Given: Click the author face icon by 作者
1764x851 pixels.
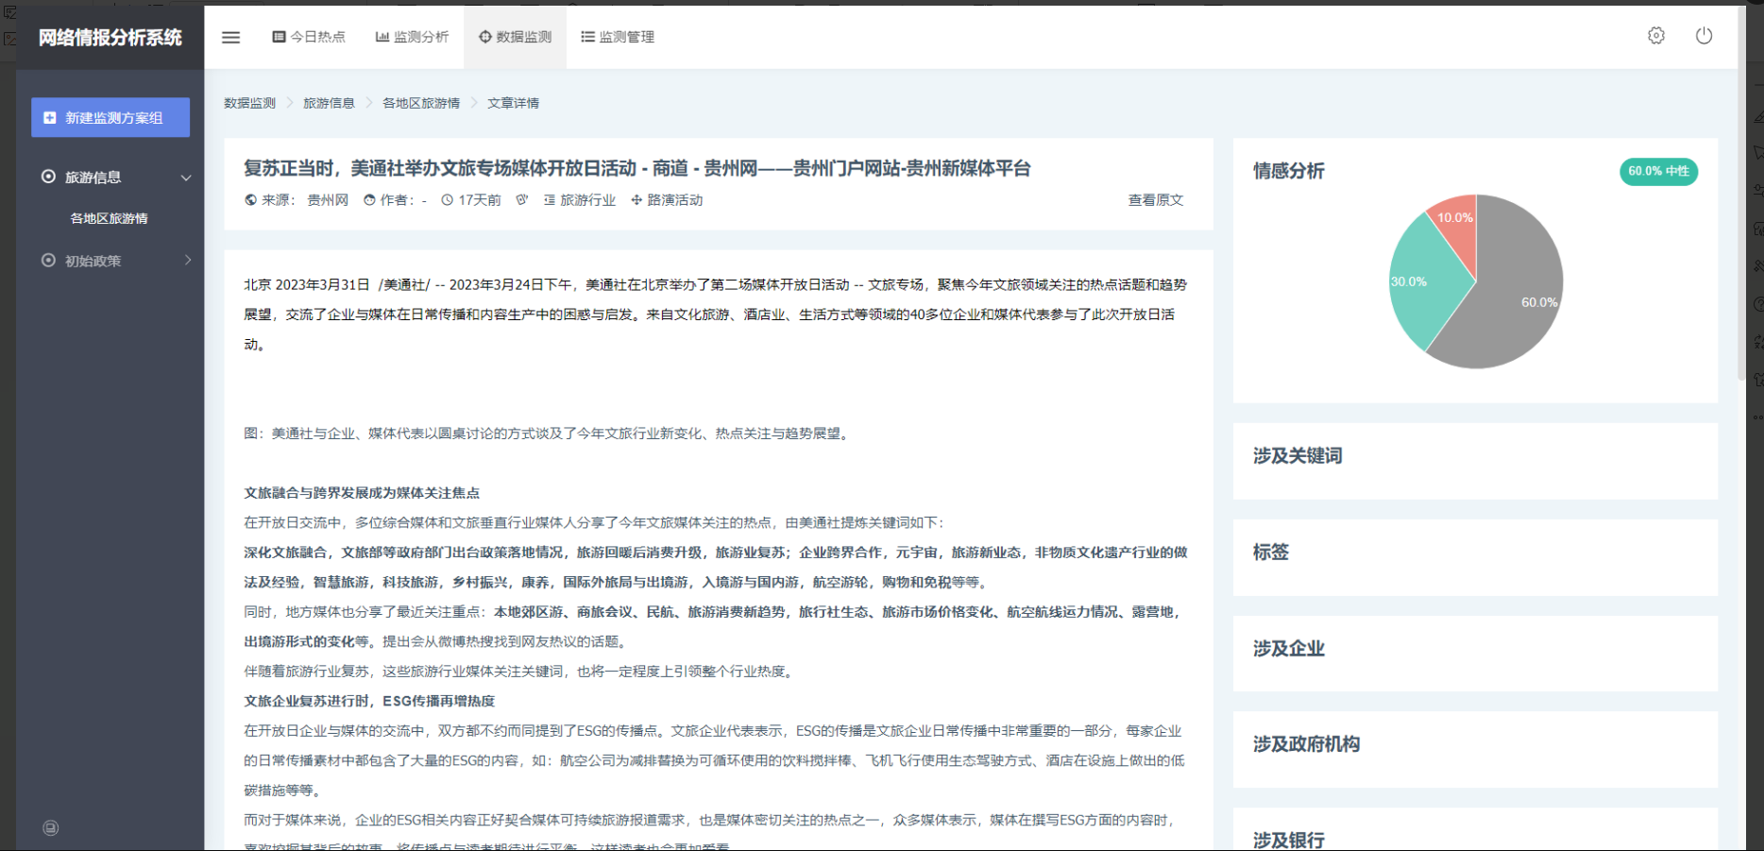Looking at the screenshot, I should pos(369,200).
